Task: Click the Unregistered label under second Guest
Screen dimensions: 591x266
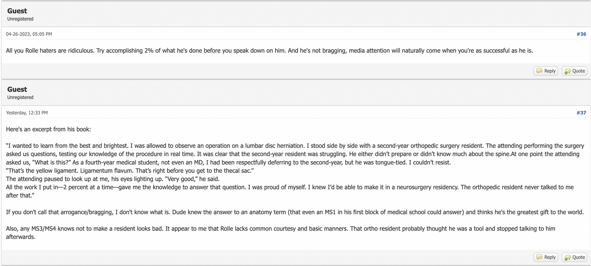Action: [x=20, y=98]
